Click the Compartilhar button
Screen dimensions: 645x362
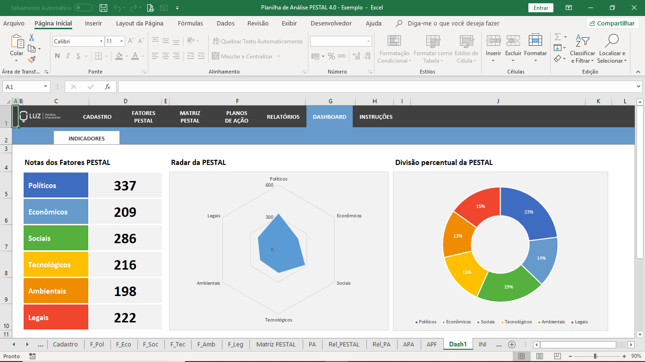click(x=612, y=23)
